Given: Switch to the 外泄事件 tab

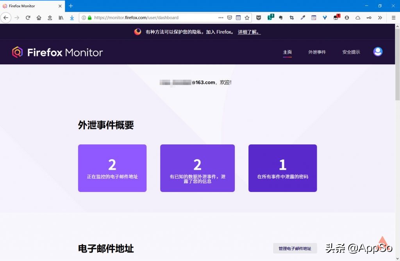Looking at the screenshot, I should tap(317, 51).
